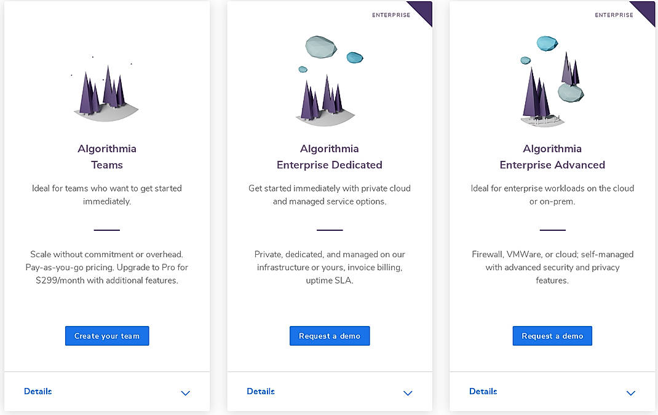Viewport: 658px width, 415px height.
Task: Click the Create your team button
Action: (x=106, y=336)
